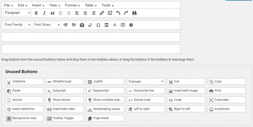Click the numbered list icon
253x127 pixels.
click(69, 13)
